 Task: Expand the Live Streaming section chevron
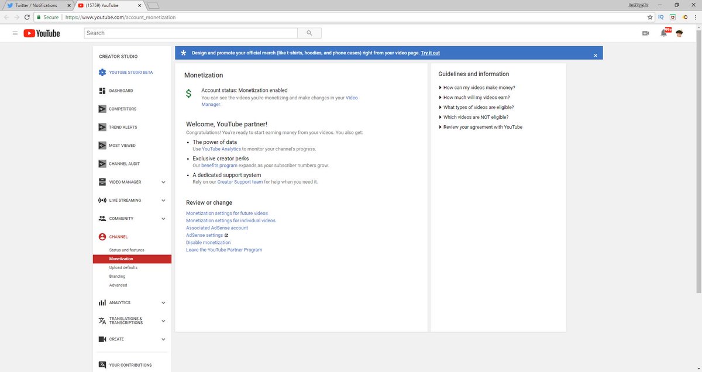[163, 200]
